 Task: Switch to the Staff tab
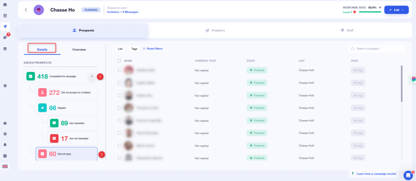[x=347, y=30]
